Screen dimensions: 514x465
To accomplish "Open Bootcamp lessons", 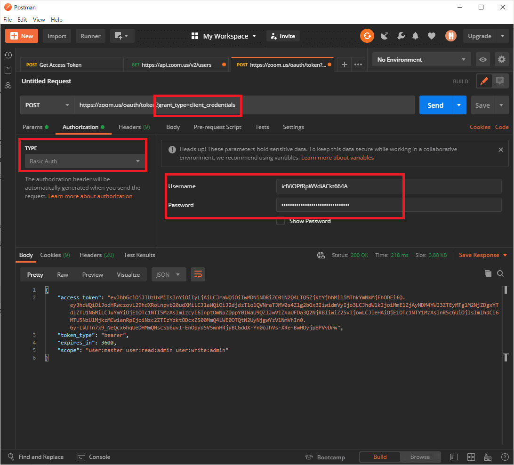I will tap(325, 457).
